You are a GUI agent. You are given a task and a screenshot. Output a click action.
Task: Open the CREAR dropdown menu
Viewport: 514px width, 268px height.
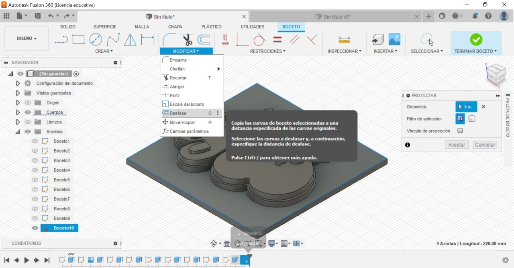click(x=104, y=51)
